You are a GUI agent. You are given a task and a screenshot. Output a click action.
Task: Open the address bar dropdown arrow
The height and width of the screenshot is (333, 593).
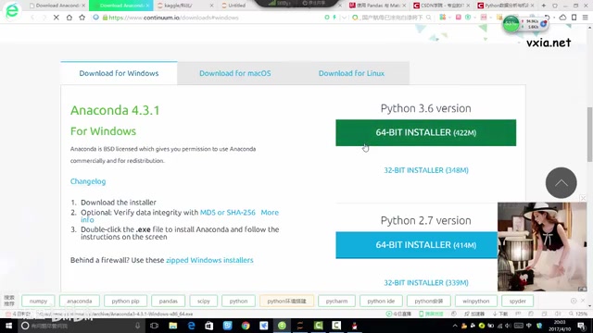(344, 18)
